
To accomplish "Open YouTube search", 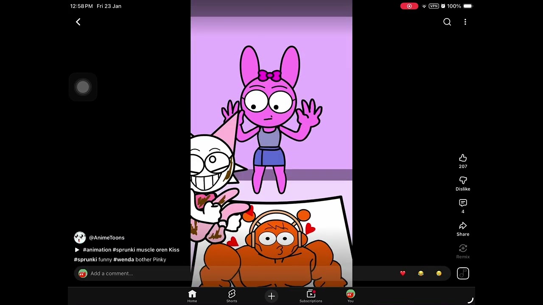I will [x=447, y=22].
